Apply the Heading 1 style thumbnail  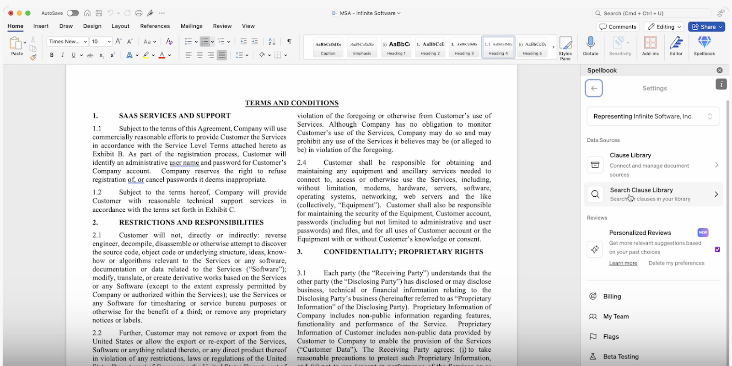point(396,47)
